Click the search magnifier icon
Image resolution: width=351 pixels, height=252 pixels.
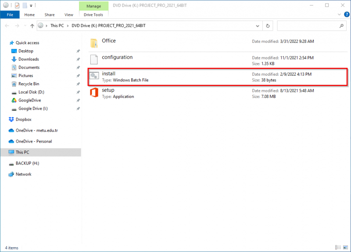[341, 26]
